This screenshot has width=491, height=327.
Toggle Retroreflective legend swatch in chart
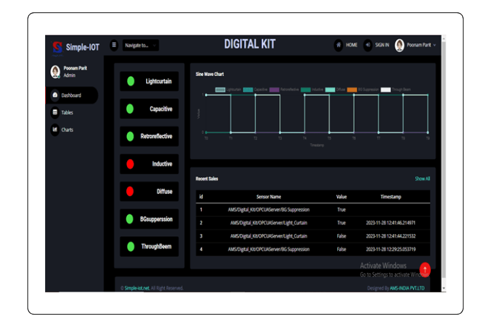point(274,90)
